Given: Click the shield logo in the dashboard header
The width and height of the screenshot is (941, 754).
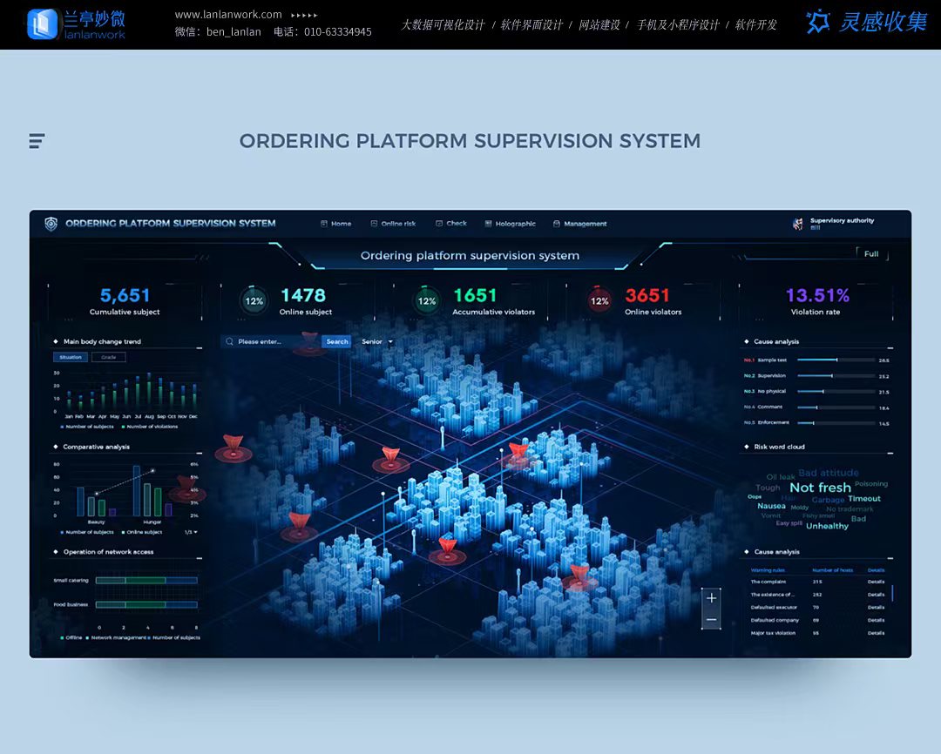Looking at the screenshot, I should 51,224.
